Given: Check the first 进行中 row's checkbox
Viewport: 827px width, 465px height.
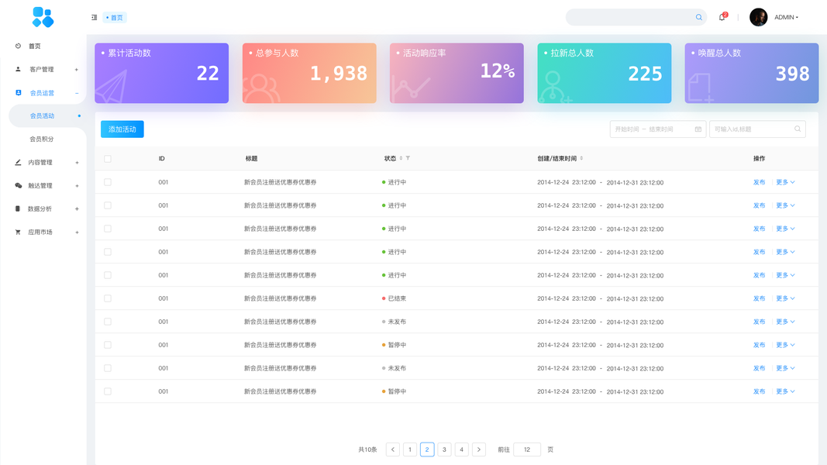Looking at the screenshot, I should coord(108,182).
